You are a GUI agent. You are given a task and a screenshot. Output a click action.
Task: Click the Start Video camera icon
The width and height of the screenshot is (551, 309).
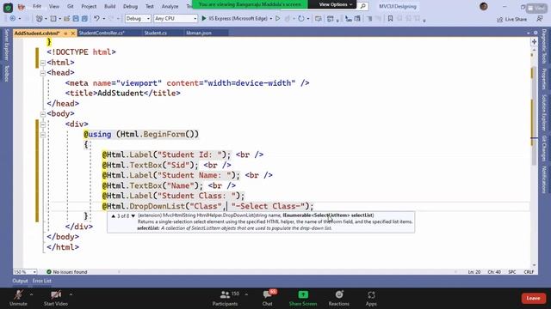(x=56, y=295)
